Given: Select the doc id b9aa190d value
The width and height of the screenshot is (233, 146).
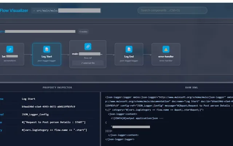Looking at the screenshot, I should coord(48,107).
